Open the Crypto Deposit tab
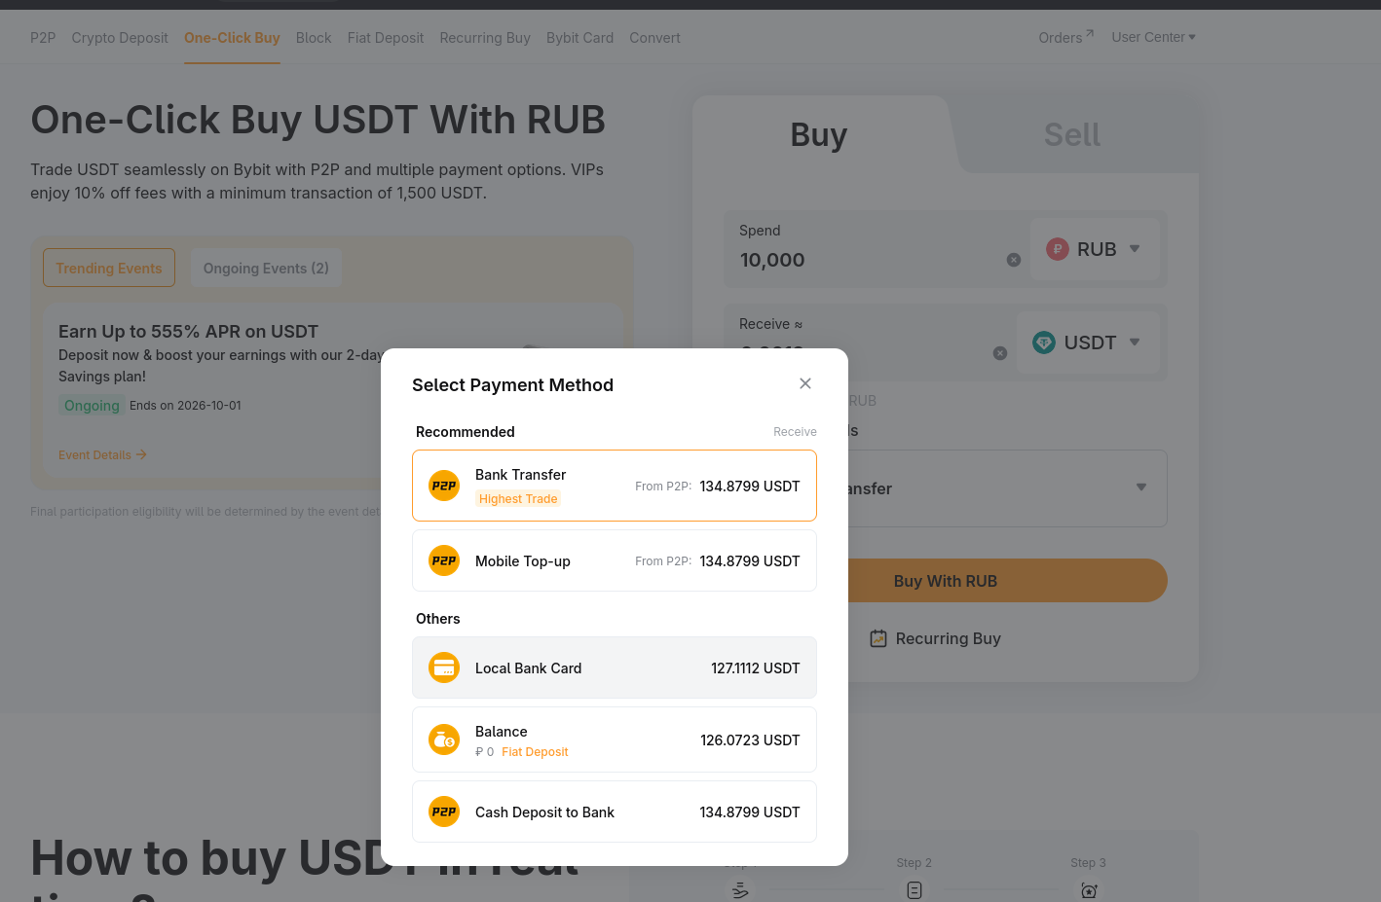1381x902 pixels. pos(120,38)
